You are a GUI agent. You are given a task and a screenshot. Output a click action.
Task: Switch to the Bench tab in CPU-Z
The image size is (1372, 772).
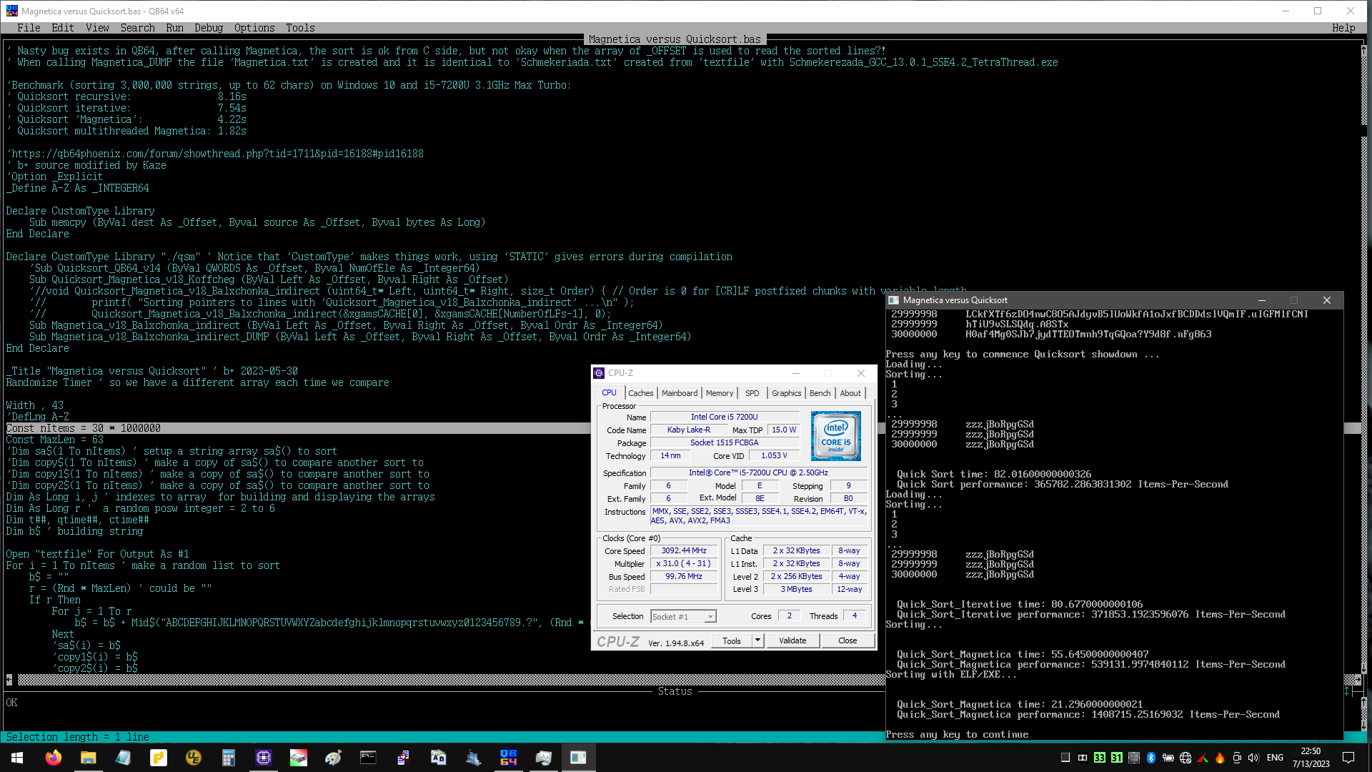(820, 393)
